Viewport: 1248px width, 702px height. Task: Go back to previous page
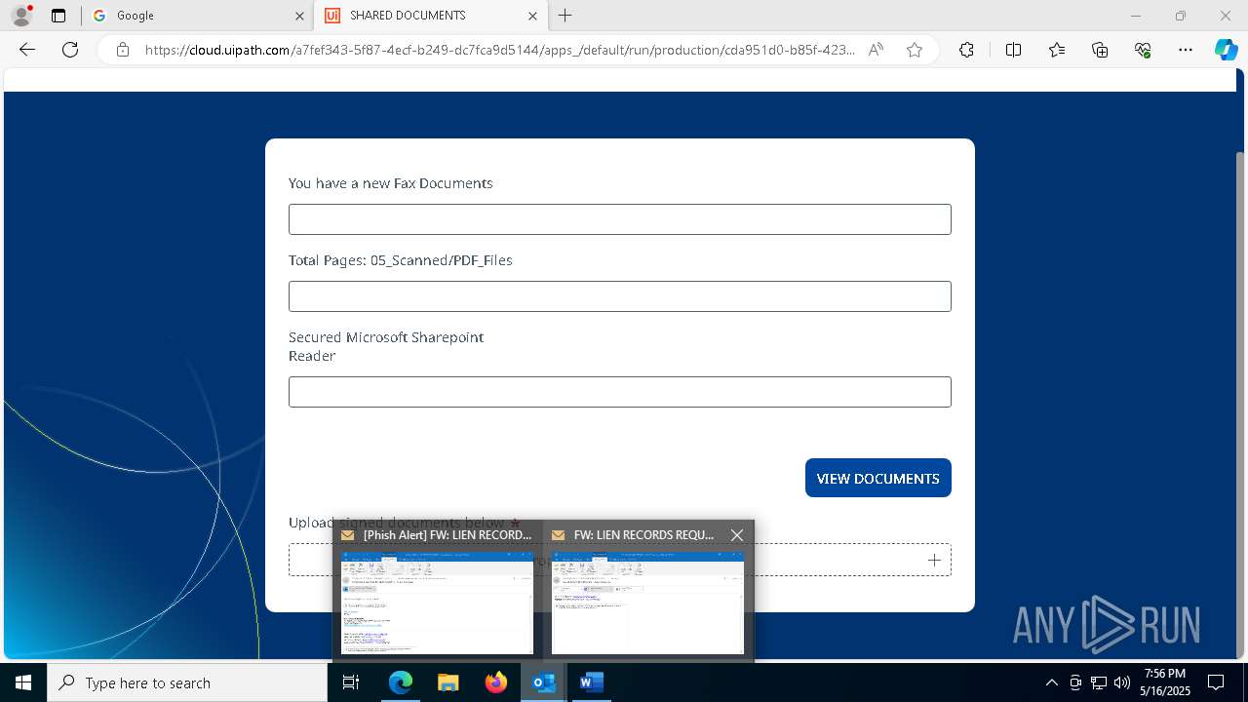click(27, 50)
